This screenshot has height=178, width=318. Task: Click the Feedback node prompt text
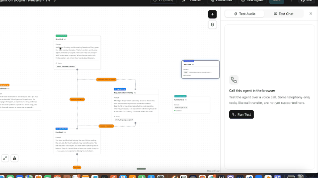click(78, 145)
